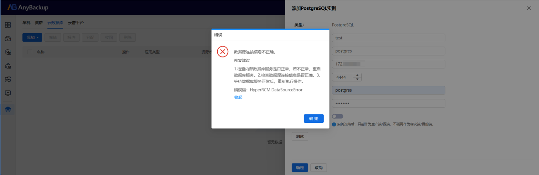The image size is (539, 175).
Task: Switch to the 集群 tab
Action: [39, 23]
